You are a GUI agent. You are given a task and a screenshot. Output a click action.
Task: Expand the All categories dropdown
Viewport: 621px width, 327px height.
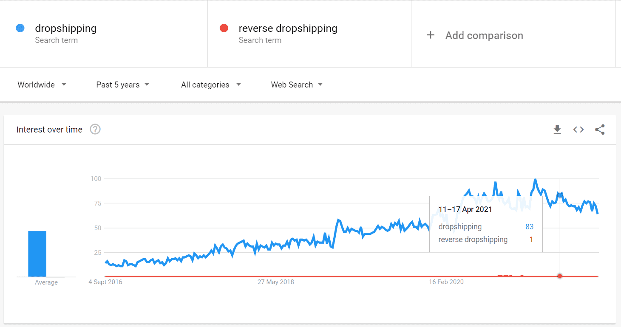(x=210, y=85)
